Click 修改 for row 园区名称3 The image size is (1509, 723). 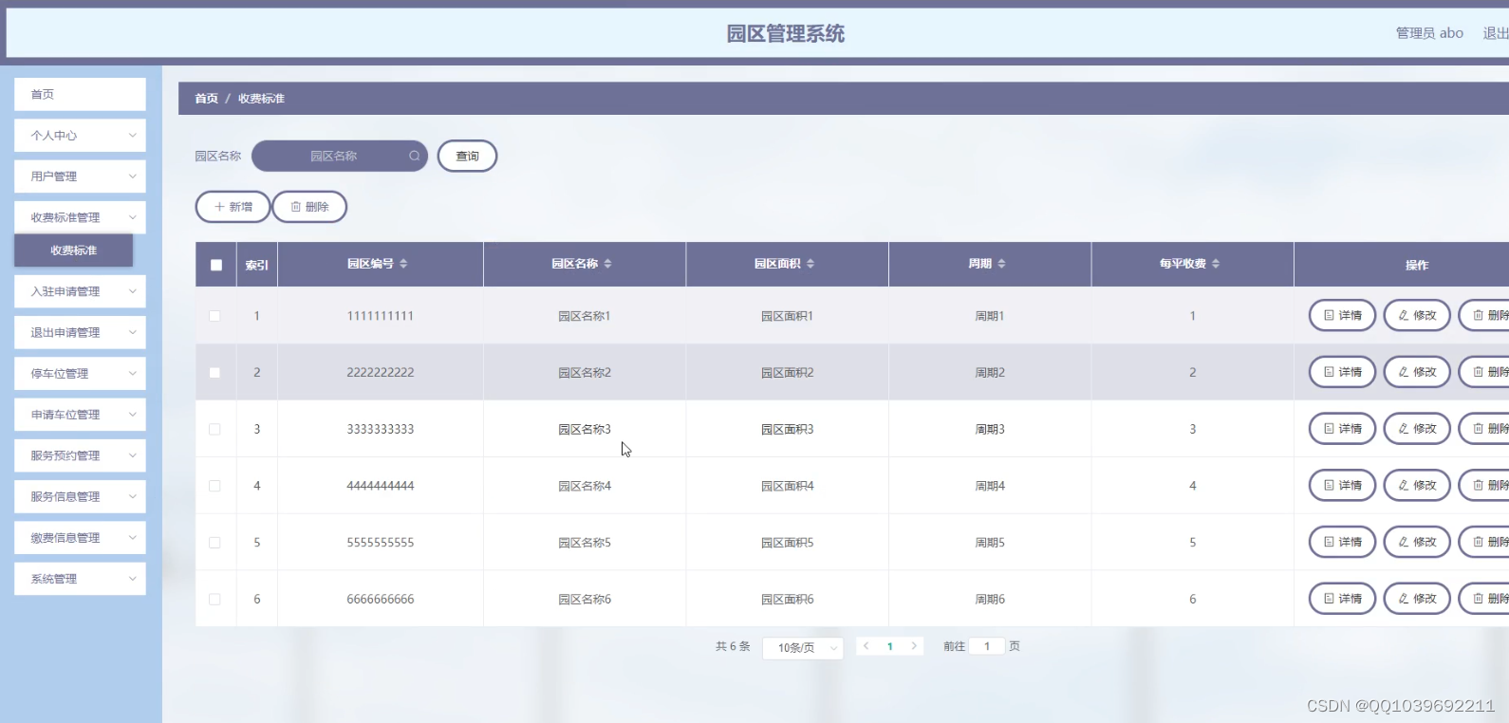coord(1417,429)
